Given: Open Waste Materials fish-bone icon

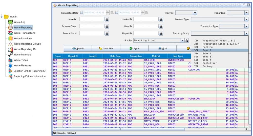Looking at the screenshot, I should pyautogui.click(x=10, y=55).
